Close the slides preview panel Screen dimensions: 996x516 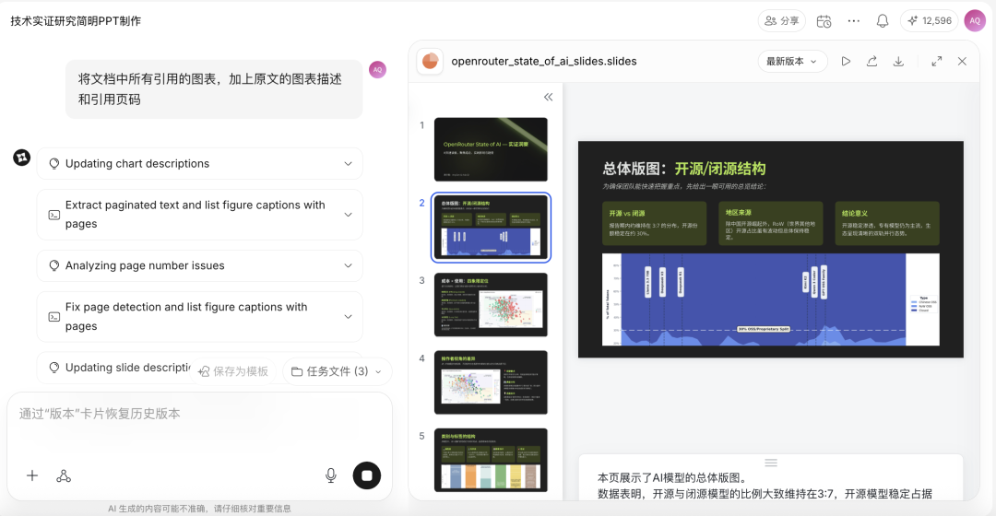[962, 62]
